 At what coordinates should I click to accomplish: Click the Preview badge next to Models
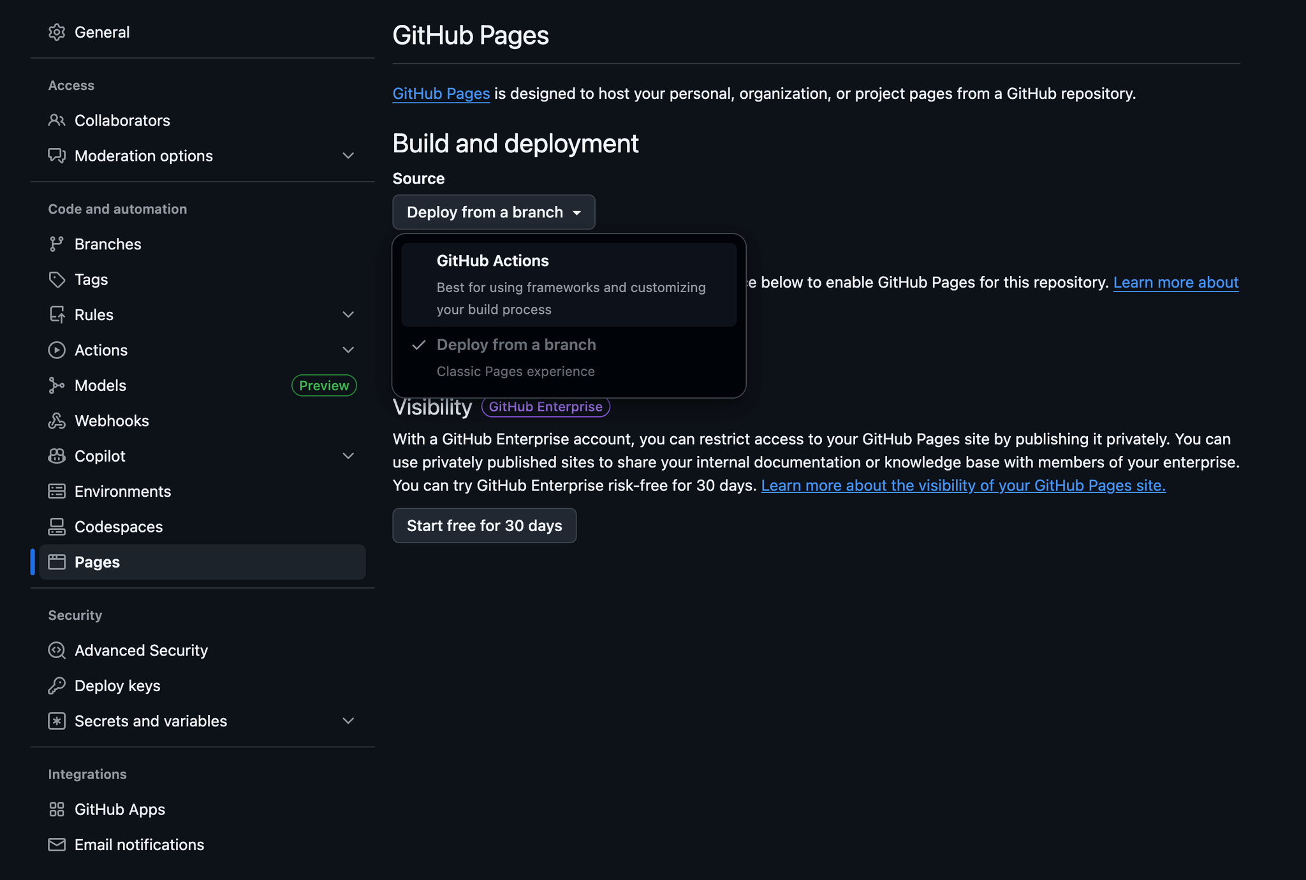pyautogui.click(x=324, y=385)
